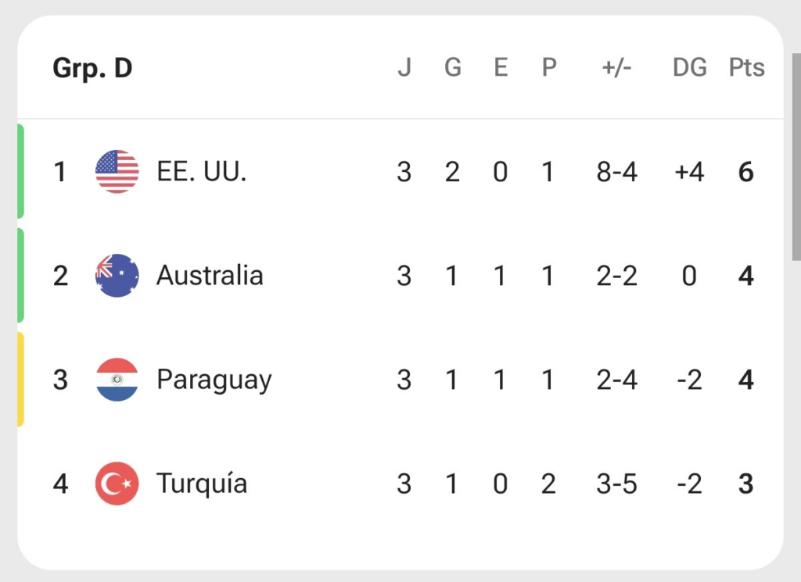Select the Turquía team name
801x582 pixels.
[x=202, y=484]
